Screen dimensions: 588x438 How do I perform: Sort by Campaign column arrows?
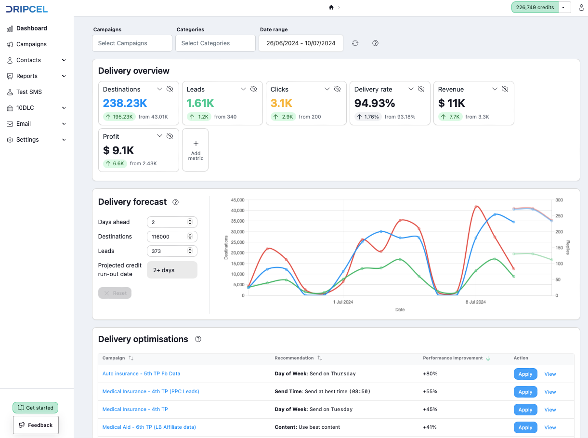click(x=131, y=358)
